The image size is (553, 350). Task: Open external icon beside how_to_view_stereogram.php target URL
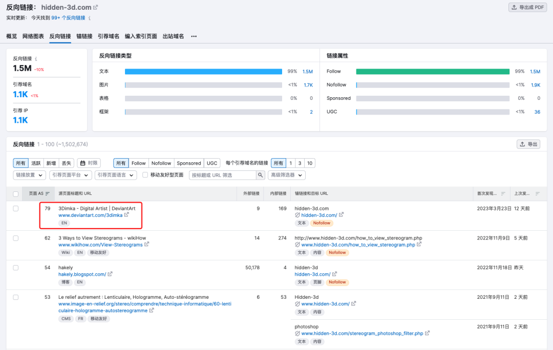(419, 244)
